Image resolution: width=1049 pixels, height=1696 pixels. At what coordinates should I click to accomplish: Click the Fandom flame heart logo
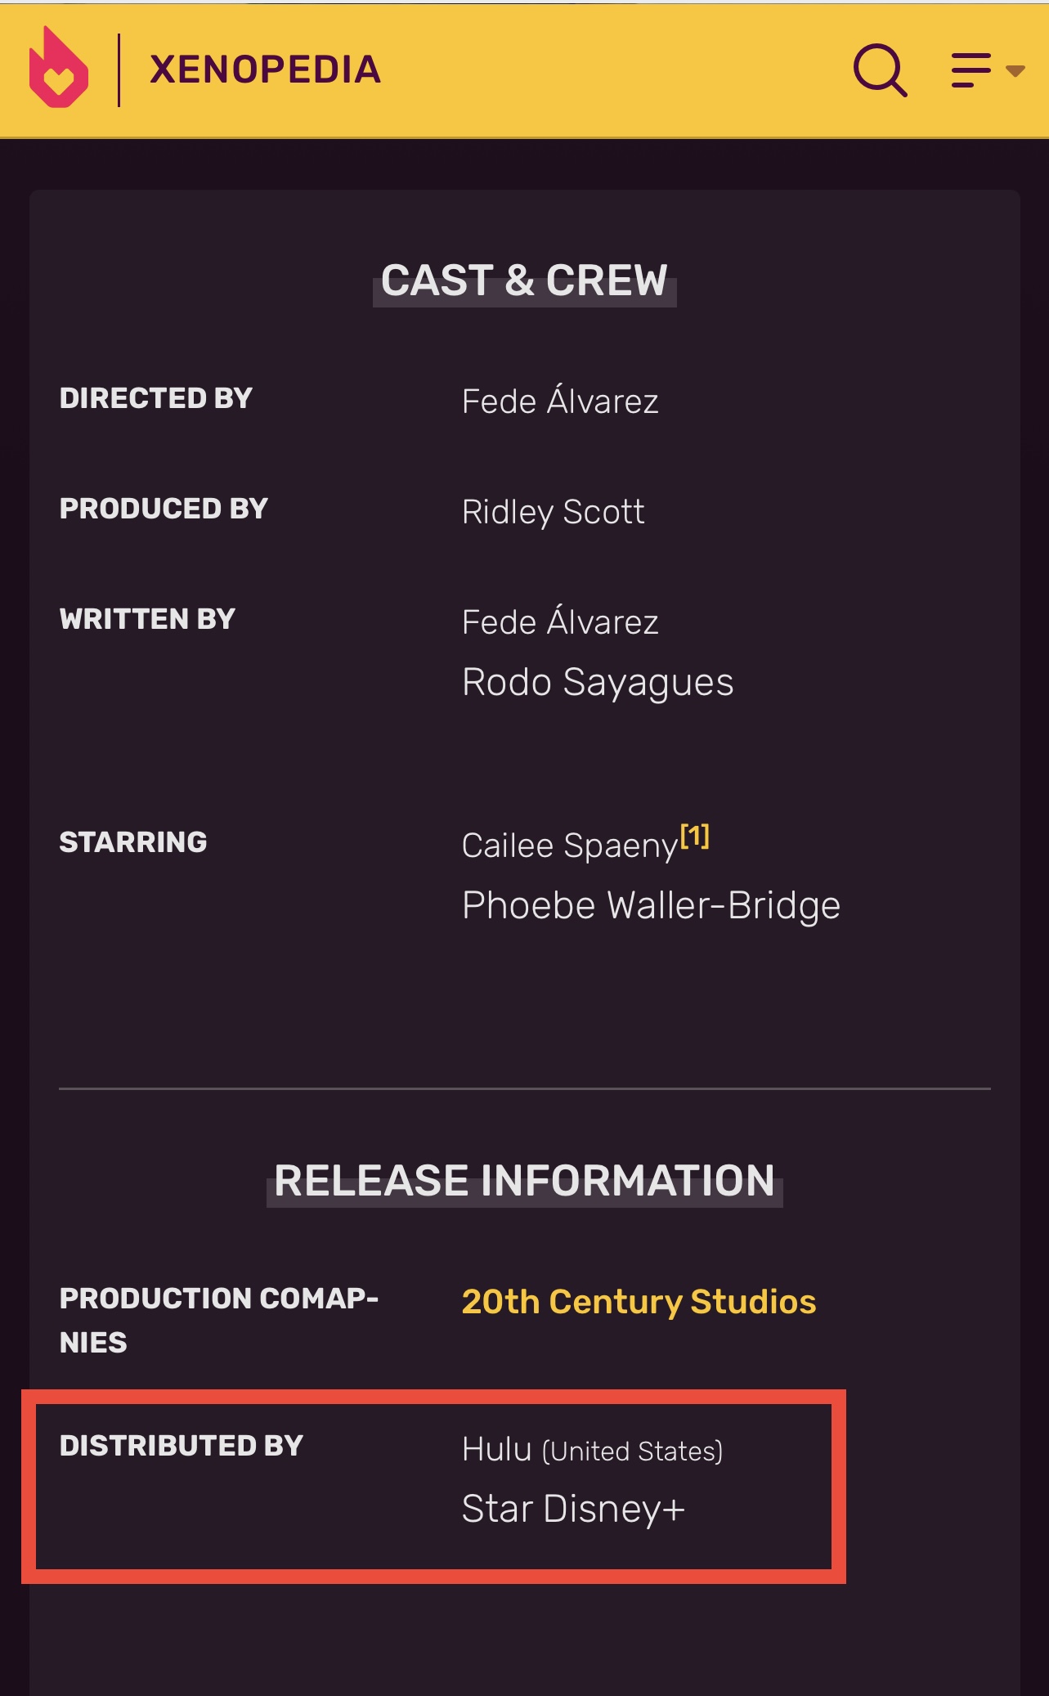[x=58, y=67]
